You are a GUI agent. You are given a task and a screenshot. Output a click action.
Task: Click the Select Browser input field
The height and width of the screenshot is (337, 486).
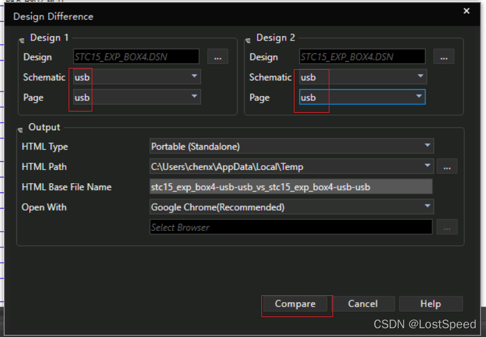pyautogui.click(x=291, y=227)
